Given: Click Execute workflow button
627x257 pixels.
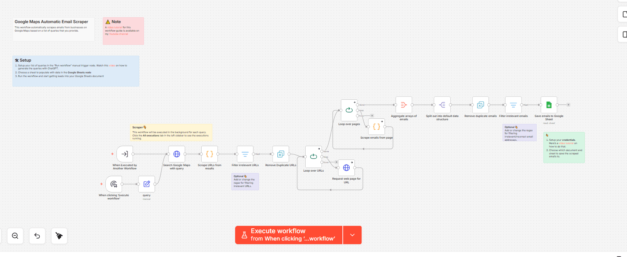Looking at the screenshot, I should pyautogui.click(x=289, y=235).
